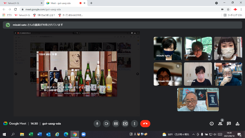
Task: Go to next image in shared screen
Action: 137,74
